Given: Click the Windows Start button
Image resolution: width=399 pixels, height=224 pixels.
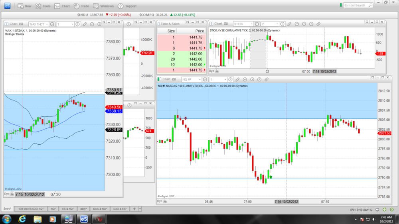Looking at the screenshot, I should coord(7,219).
